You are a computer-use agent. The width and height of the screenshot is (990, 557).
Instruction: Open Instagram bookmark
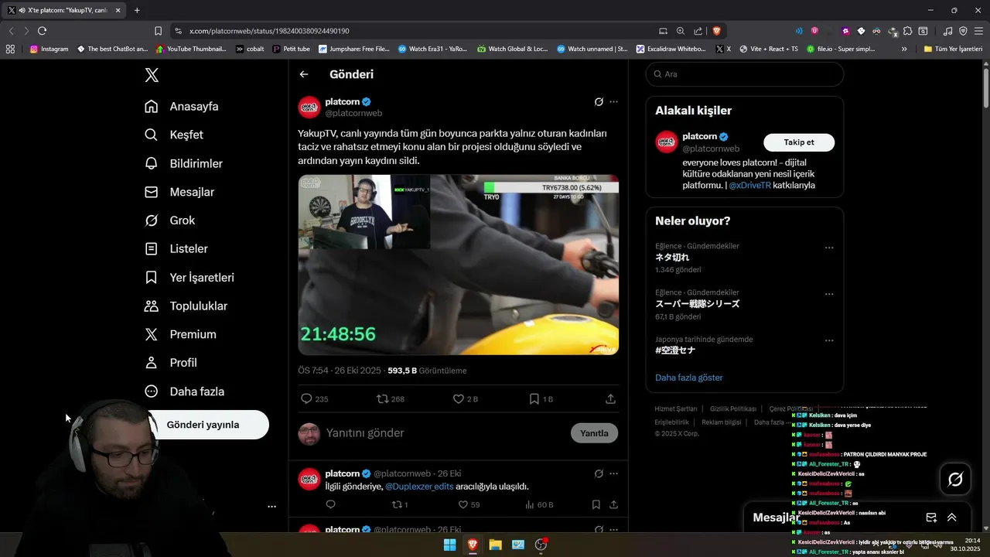49,49
